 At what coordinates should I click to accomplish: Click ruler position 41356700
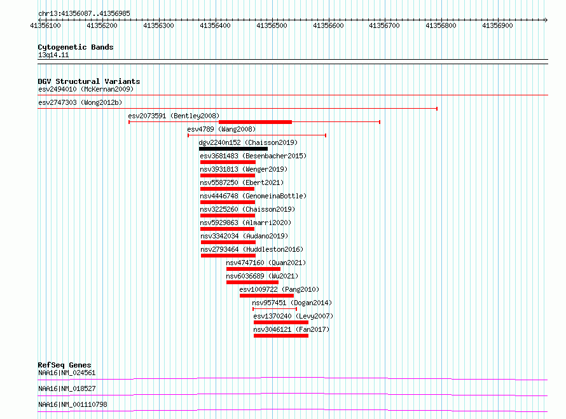(384, 25)
